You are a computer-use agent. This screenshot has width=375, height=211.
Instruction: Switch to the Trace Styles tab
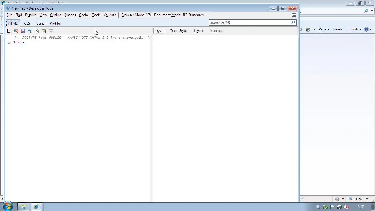tap(179, 31)
